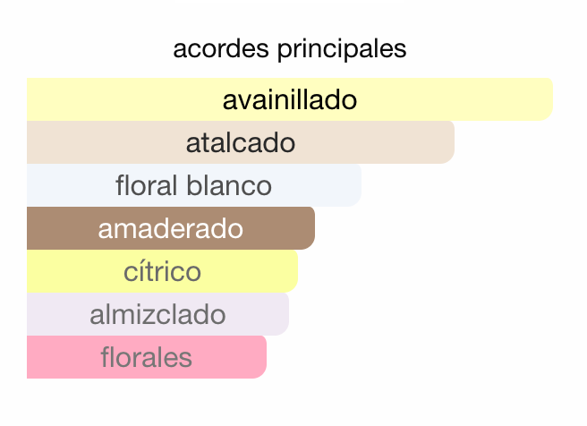Choose the pale blue floral blanco swatch

click(322, 185)
